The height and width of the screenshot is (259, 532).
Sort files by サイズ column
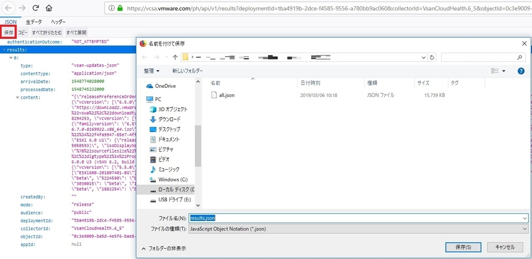431,83
